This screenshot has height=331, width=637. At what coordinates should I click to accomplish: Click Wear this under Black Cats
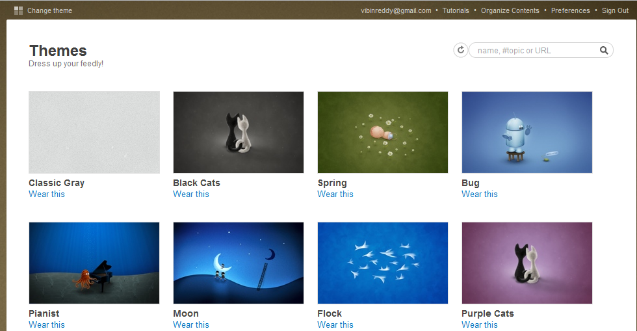point(191,194)
